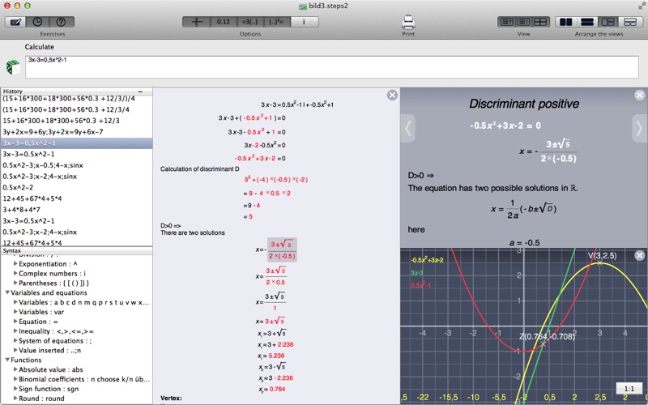
Task: Select history entry (15+16*300+18*300+56*0.3 +12/3/4
Action: (76, 109)
